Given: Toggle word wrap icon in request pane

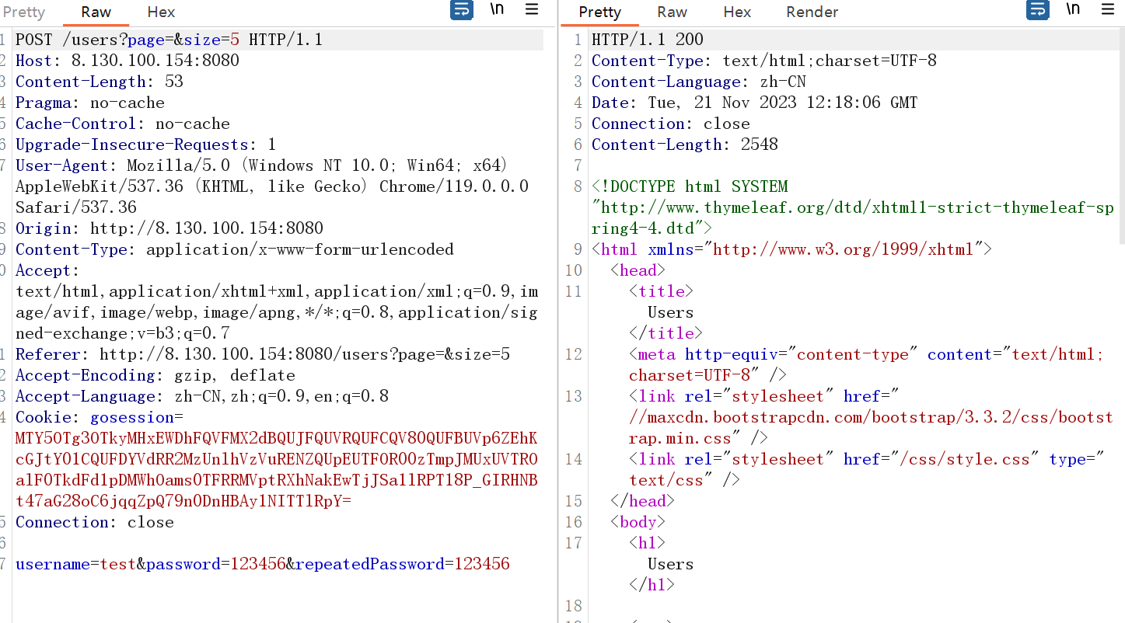Looking at the screenshot, I should pyautogui.click(x=462, y=10).
